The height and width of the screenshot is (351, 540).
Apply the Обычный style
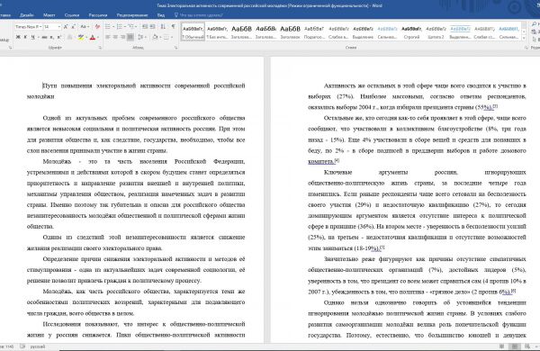click(x=193, y=31)
